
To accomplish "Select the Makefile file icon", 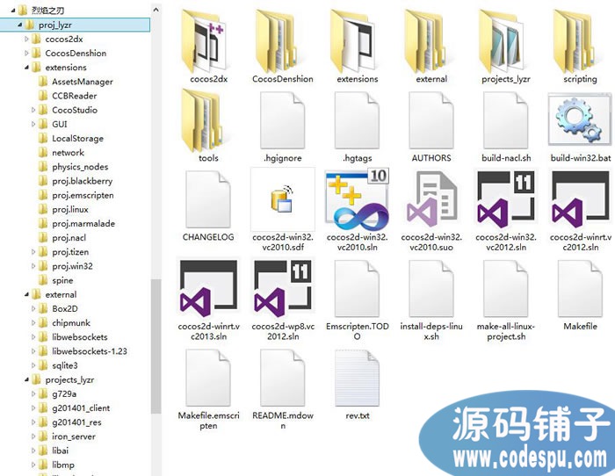I will click(x=581, y=289).
